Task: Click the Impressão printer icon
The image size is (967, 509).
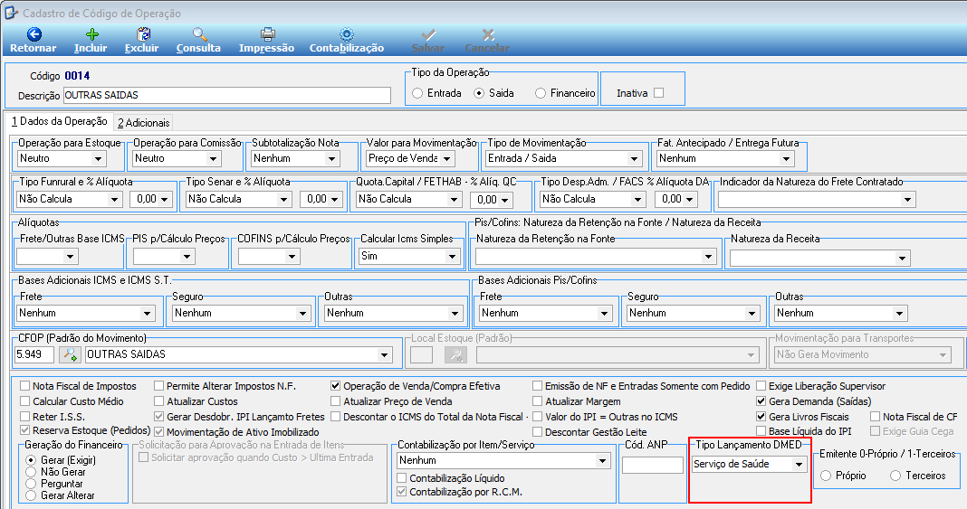Action: [267, 34]
